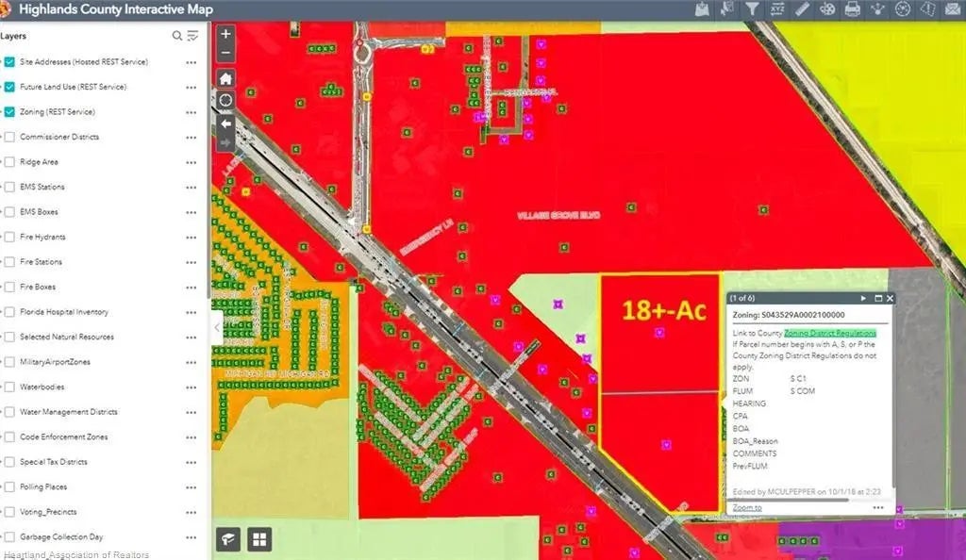The height and width of the screenshot is (560, 966).
Task: Search layers with the magnifier icon
Action: [176, 36]
